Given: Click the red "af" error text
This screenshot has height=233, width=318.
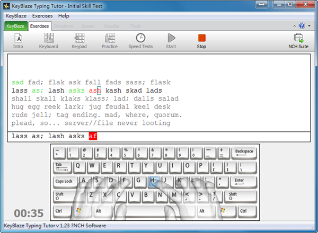Looking at the screenshot, I should [93, 136].
